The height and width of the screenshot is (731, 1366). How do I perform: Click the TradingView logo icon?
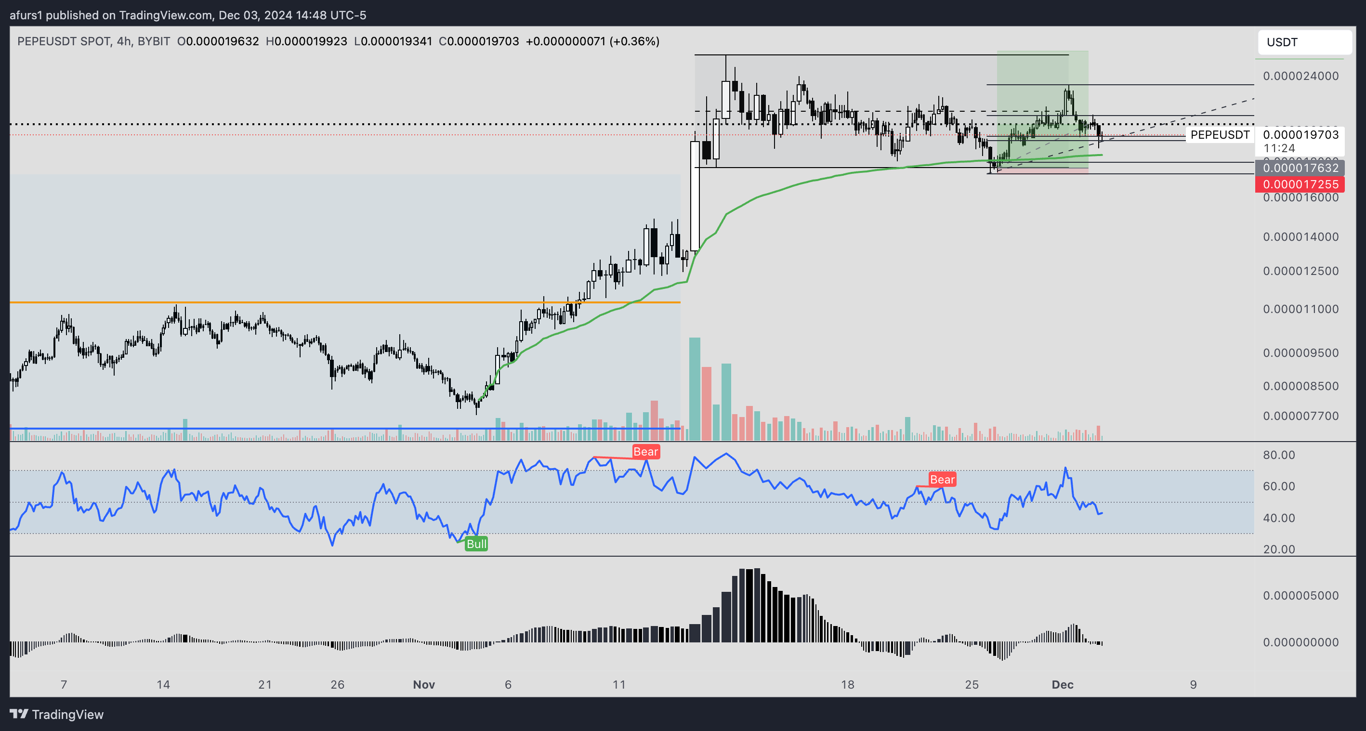click(19, 714)
